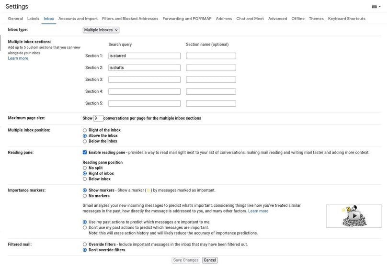Toggle Enable reading pane checkbox
388x267 pixels.
tap(85, 152)
